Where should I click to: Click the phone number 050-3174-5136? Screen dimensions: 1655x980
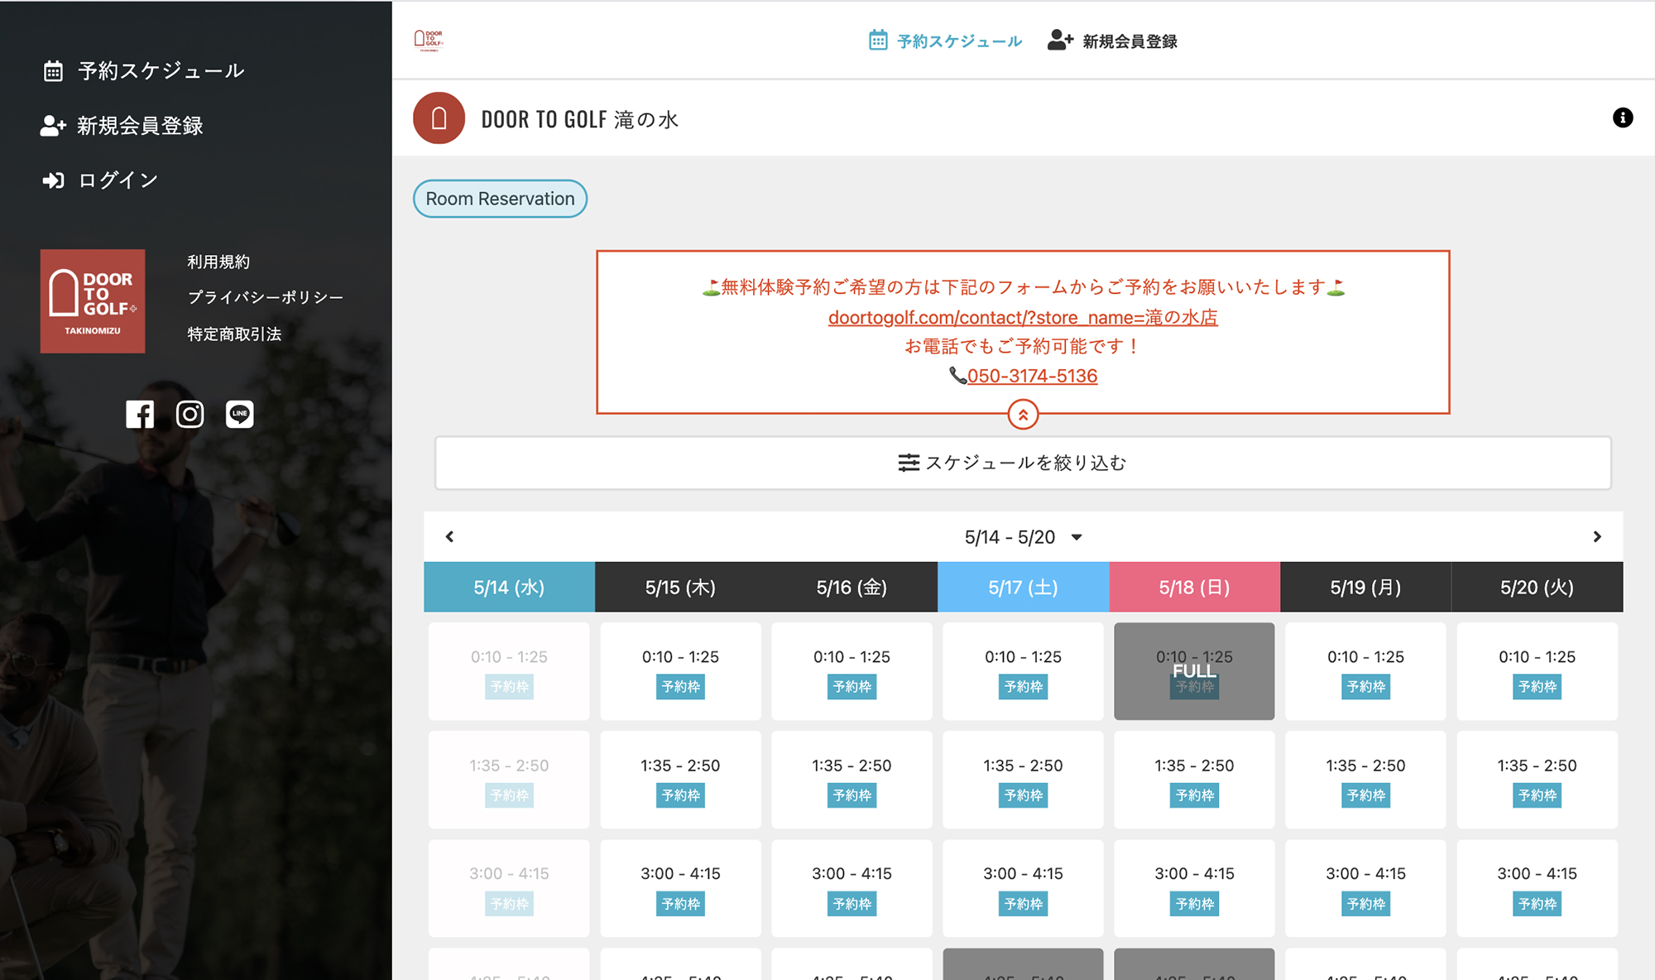point(1032,376)
